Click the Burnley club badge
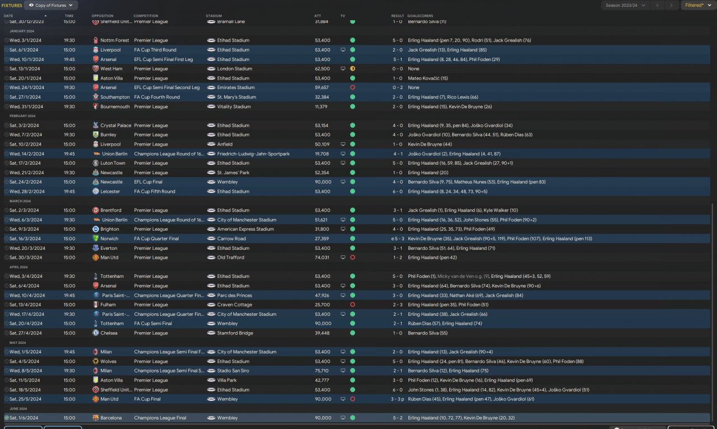This screenshot has width=717, height=429. (95, 135)
